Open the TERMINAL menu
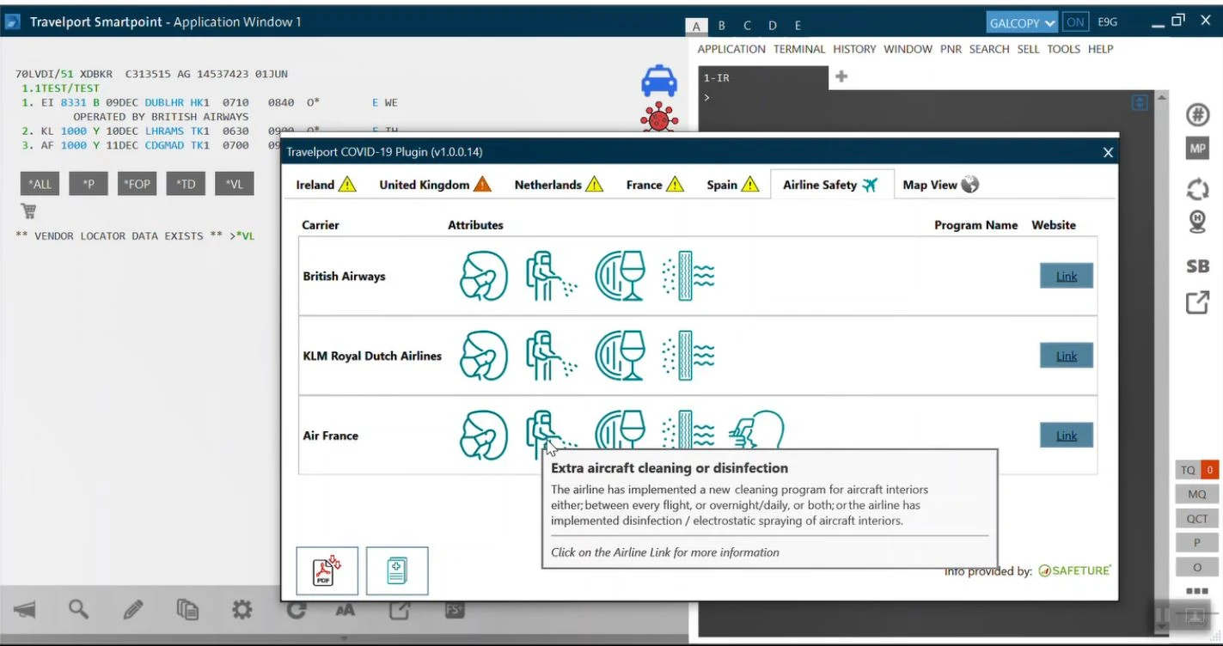Screen dimensions: 1223x646 point(799,49)
